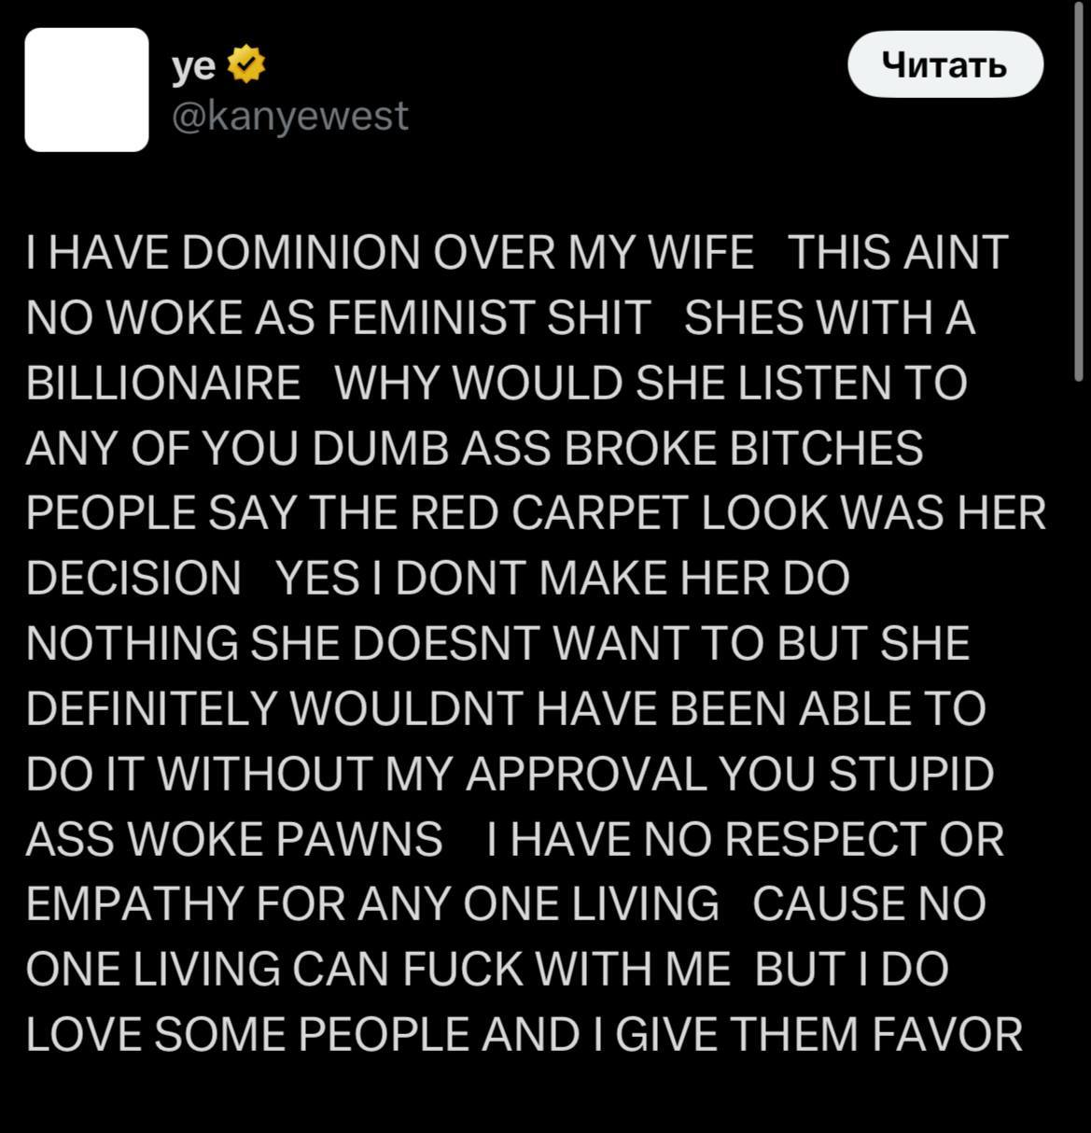Click the line PEOPLE SAY THE RED CARPET
The image size is (1091, 1133).
pos(536,514)
